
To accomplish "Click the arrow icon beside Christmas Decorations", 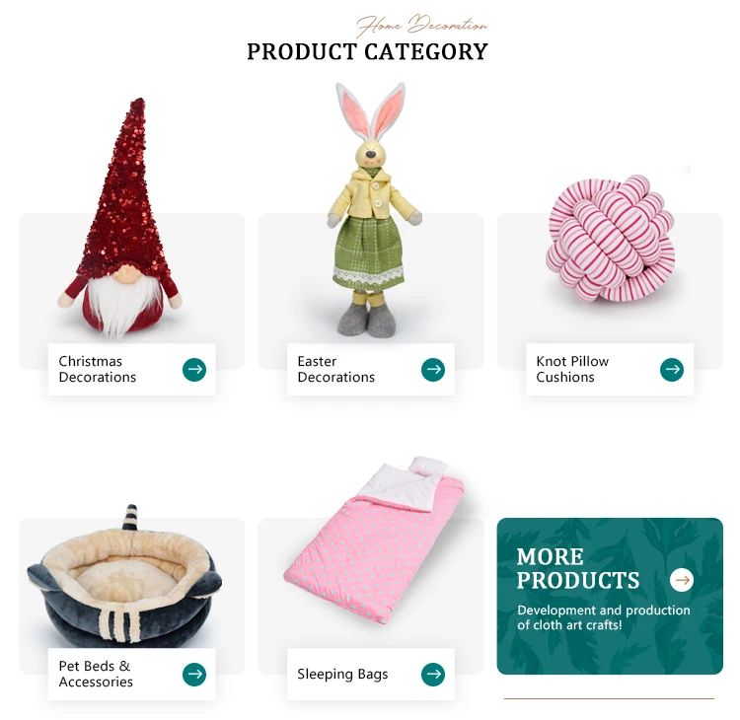I will 194,369.
